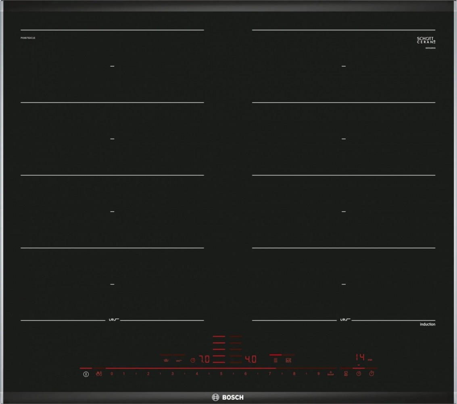This screenshot has height=404, width=457.
Task: Toggle the PowerMove striped zone icon
Action: (x=275, y=360)
